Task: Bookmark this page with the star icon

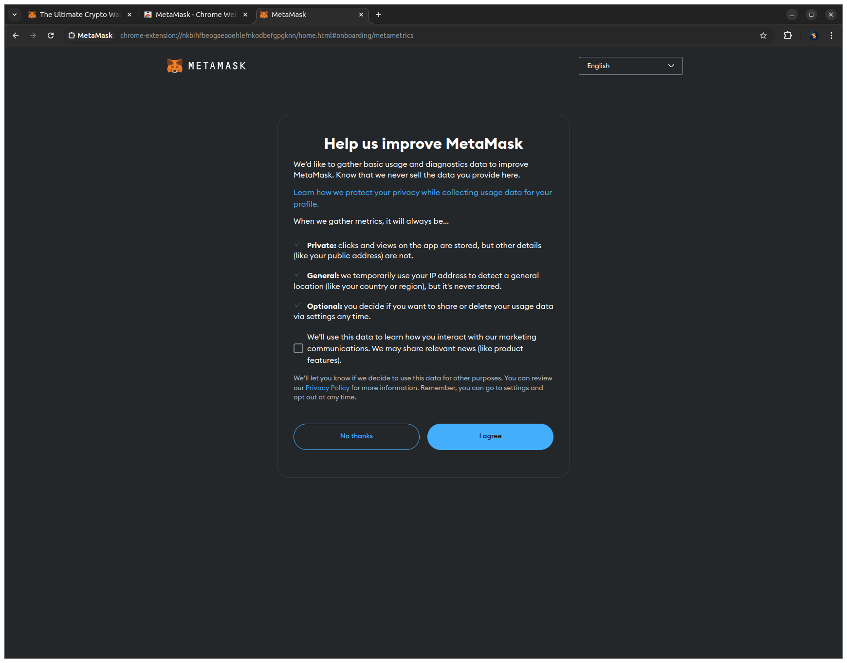Action: coord(763,36)
